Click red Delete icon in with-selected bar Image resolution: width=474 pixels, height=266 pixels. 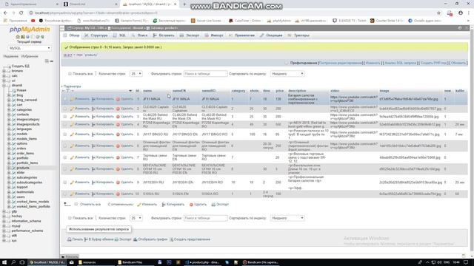coord(191,205)
